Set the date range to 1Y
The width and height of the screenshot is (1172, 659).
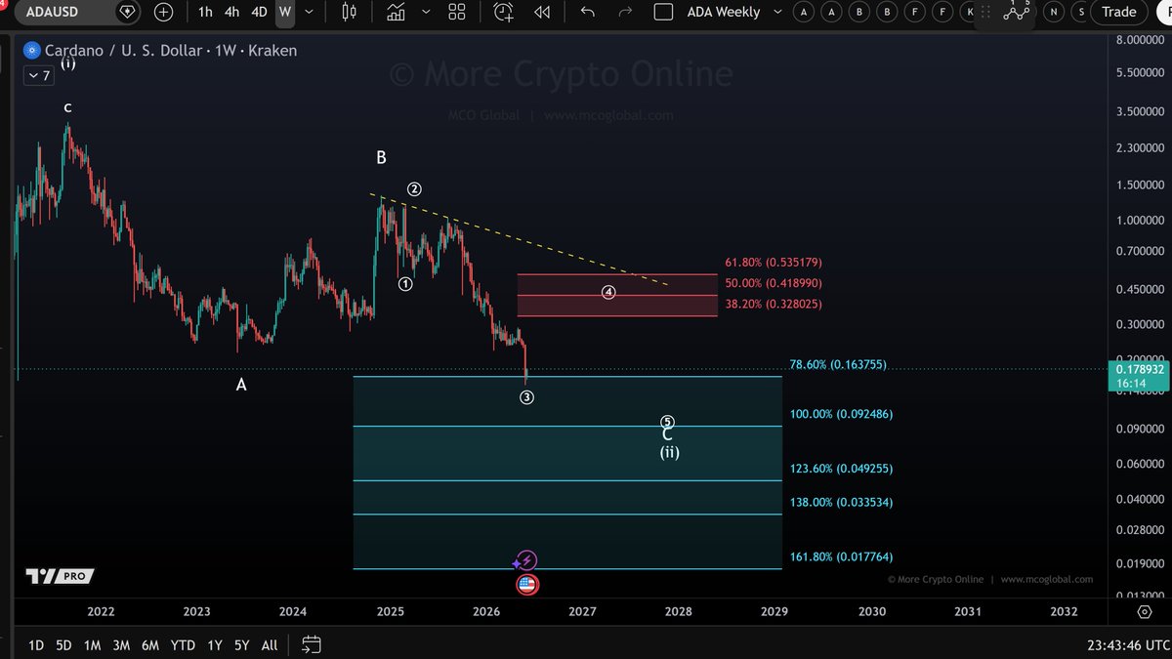coord(215,645)
